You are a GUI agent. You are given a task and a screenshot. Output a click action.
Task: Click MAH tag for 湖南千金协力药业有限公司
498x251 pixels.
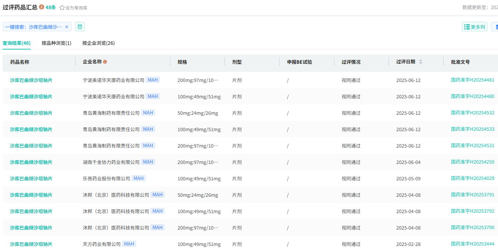click(148, 162)
